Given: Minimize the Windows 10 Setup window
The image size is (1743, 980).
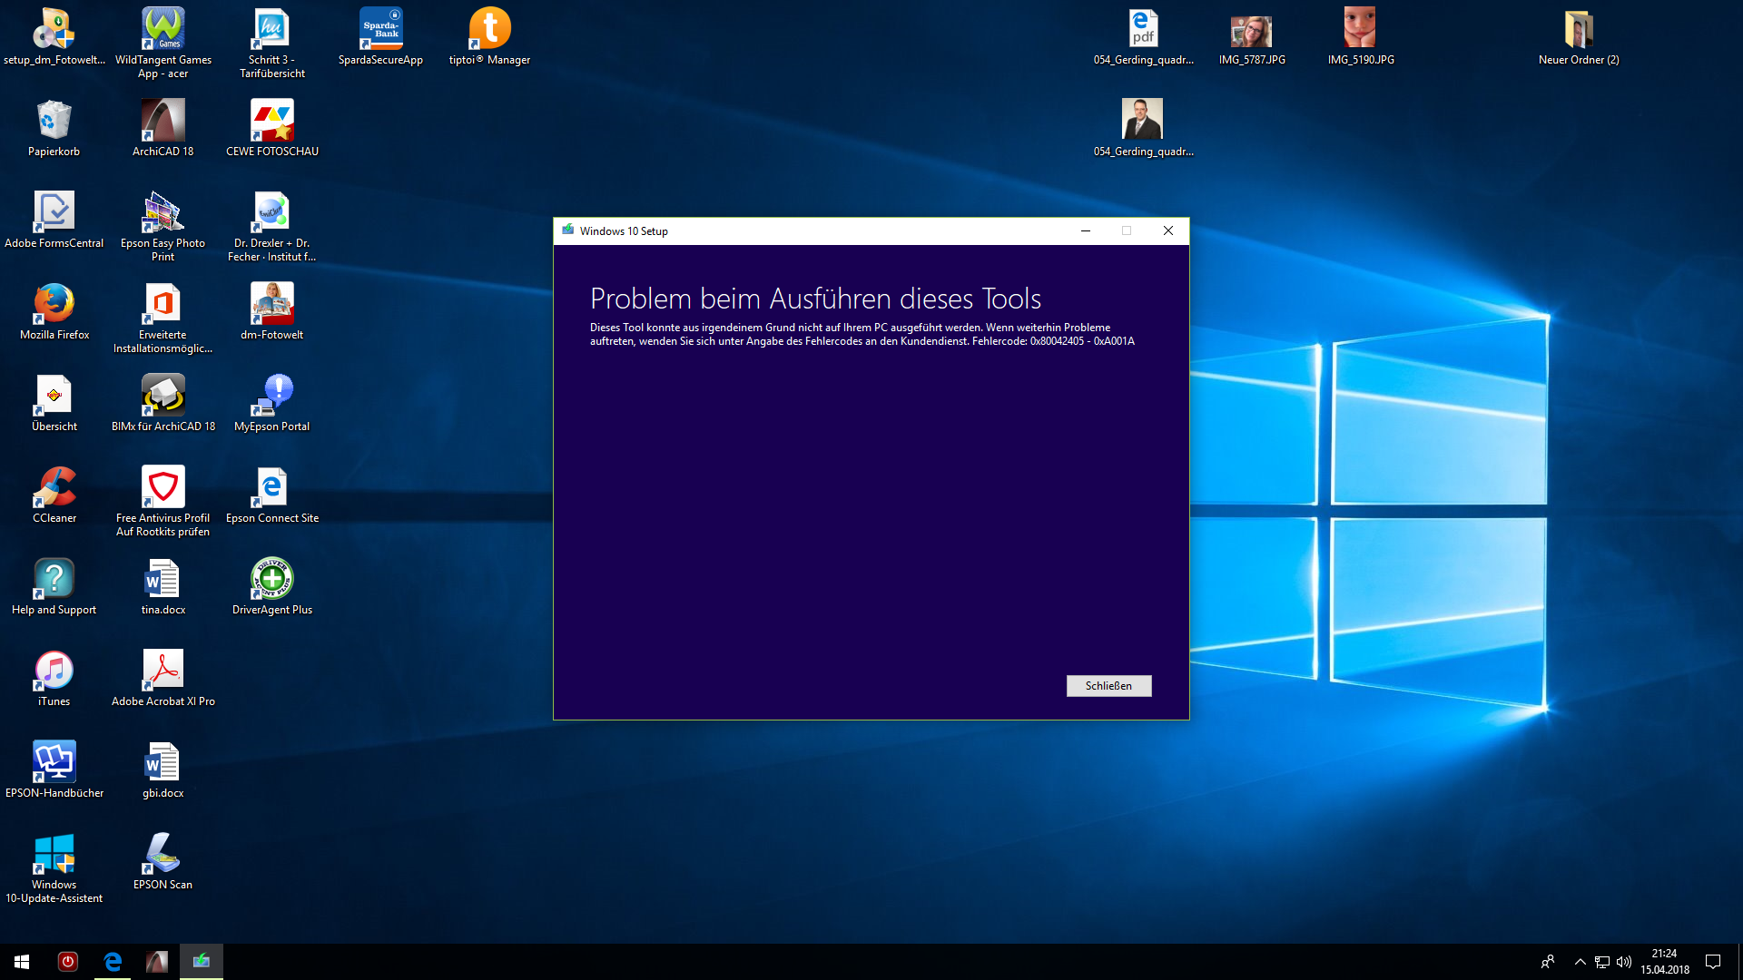Looking at the screenshot, I should pyautogui.click(x=1085, y=230).
